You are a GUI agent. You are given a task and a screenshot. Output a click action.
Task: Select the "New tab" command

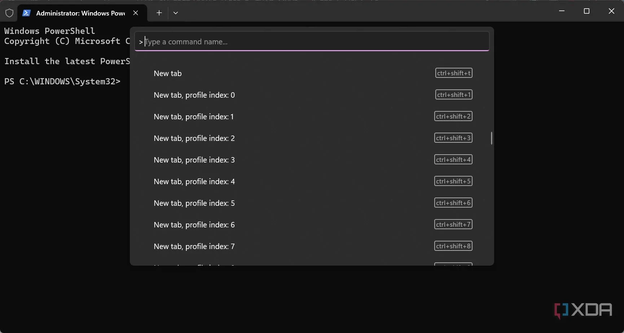[x=168, y=74]
